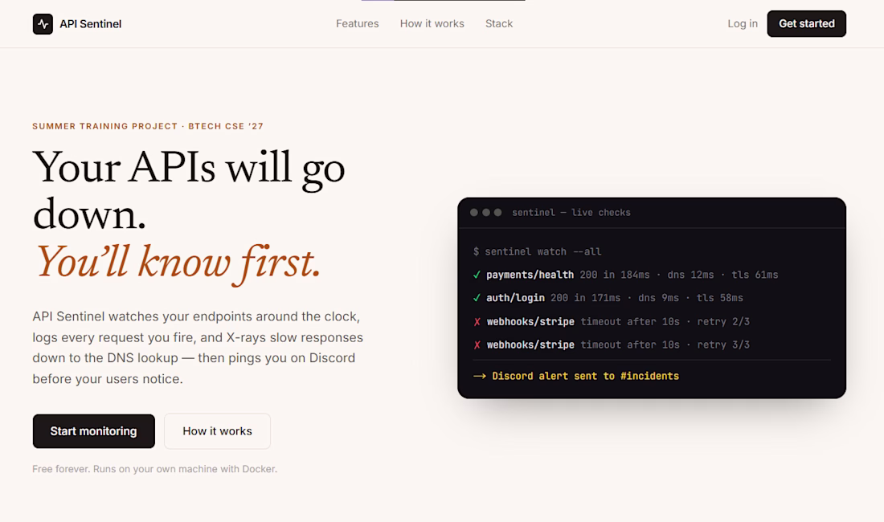Click '200 in 184ms' status text
The height and width of the screenshot is (522, 884).
tap(615, 275)
